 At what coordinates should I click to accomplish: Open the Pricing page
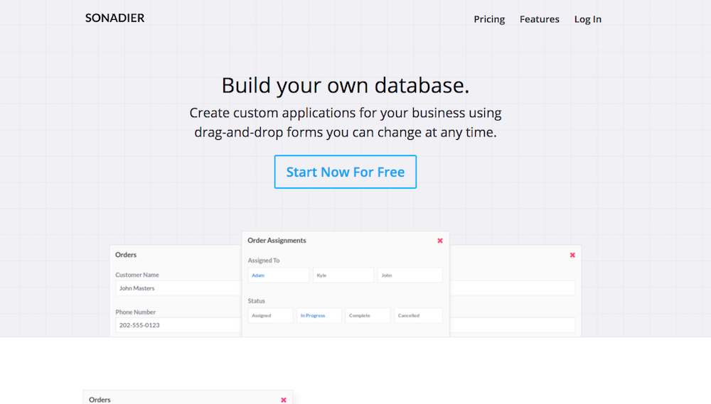point(489,19)
